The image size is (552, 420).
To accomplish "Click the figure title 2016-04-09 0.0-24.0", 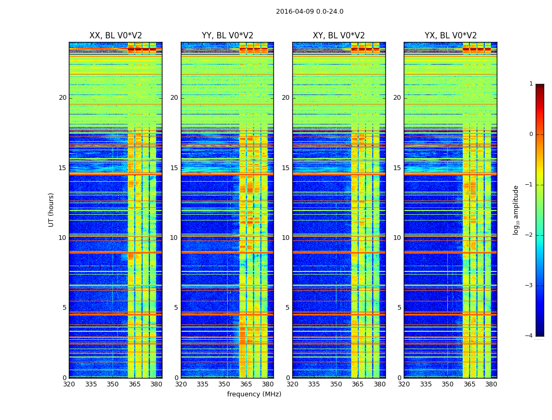I will click(310, 12).
